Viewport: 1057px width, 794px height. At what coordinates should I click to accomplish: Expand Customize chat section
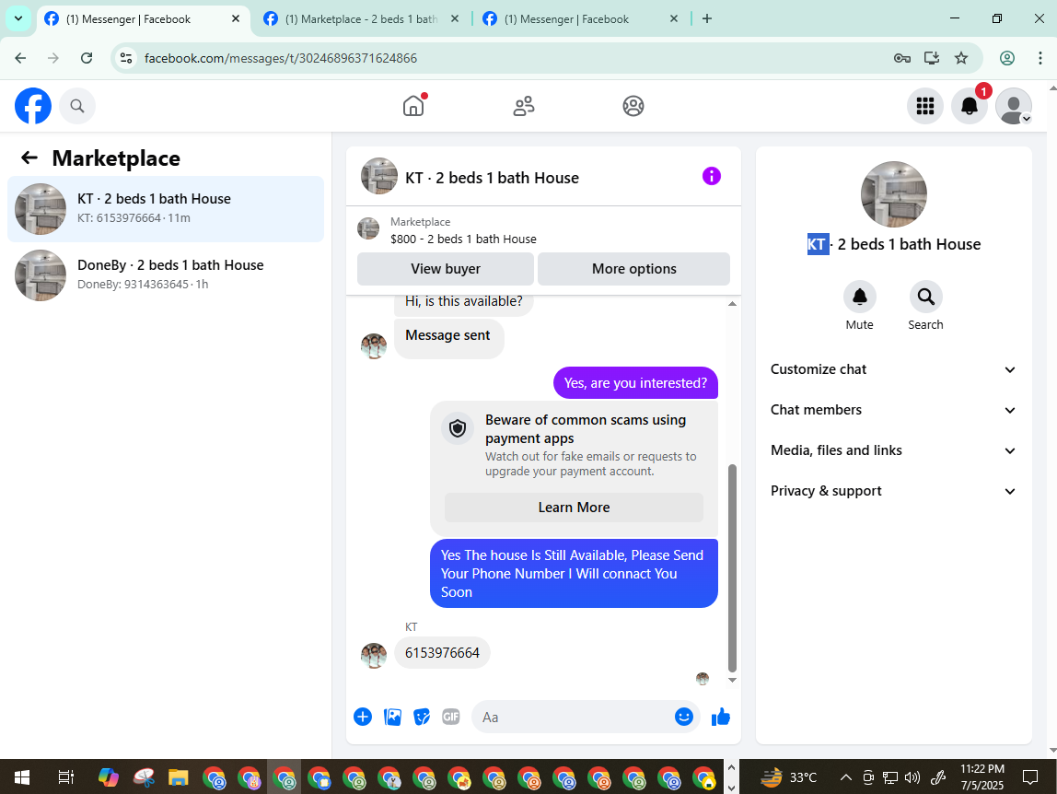click(x=893, y=369)
